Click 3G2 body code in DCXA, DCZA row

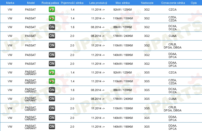pyautogui.click(x=147, y=27)
